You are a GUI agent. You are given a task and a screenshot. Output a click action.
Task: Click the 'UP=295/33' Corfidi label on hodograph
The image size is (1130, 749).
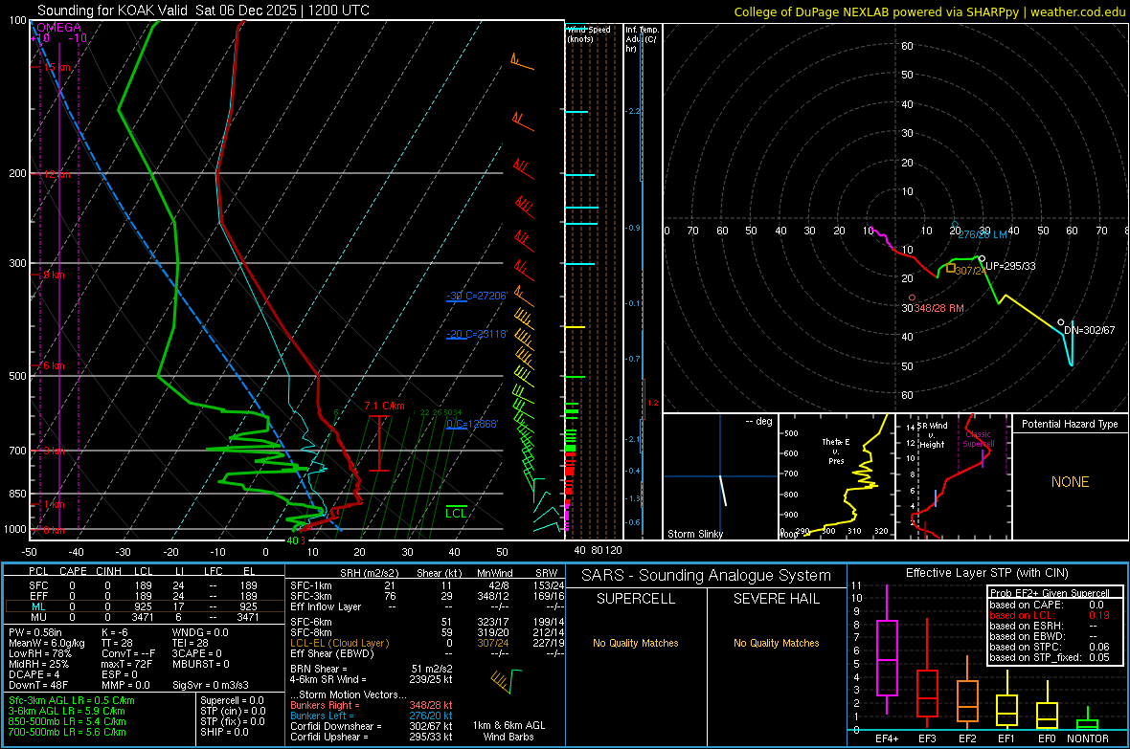[1010, 266]
